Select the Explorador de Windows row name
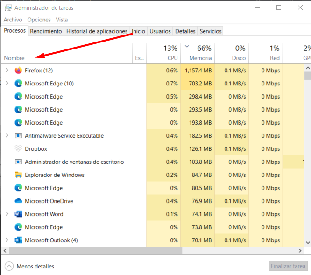This screenshot has height=275, width=311. 55,175
